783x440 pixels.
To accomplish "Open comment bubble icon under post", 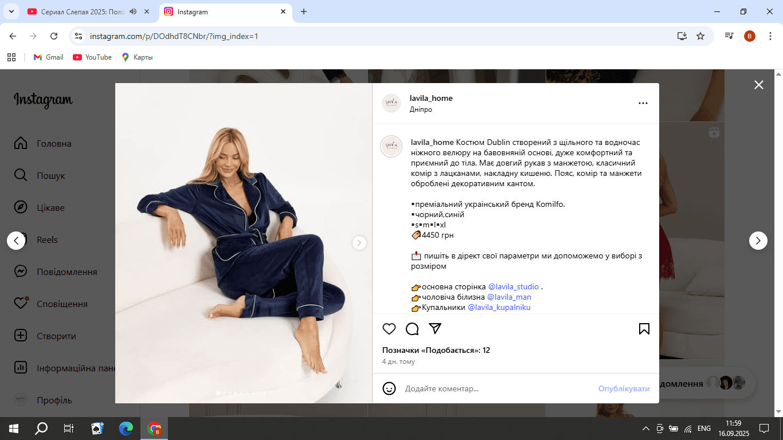I will coord(412,329).
